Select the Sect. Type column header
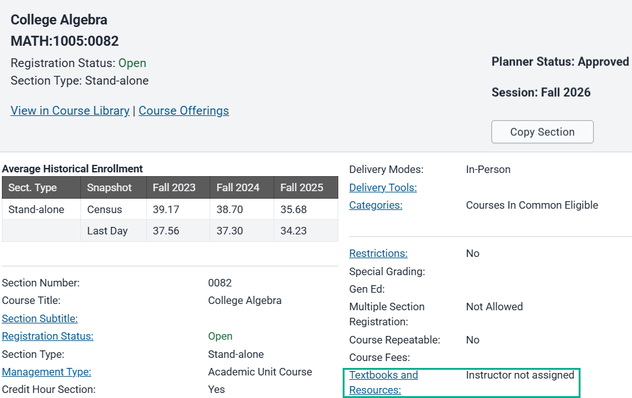The width and height of the screenshot is (632, 398). (x=33, y=187)
